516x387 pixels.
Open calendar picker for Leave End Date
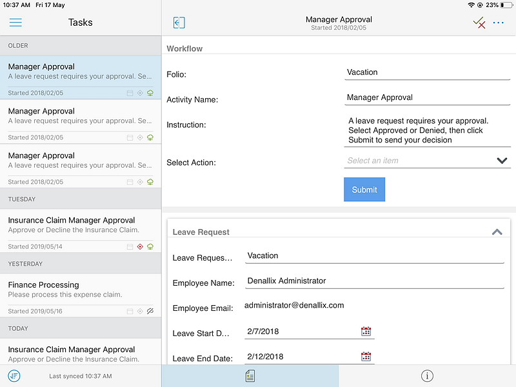coord(366,357)
